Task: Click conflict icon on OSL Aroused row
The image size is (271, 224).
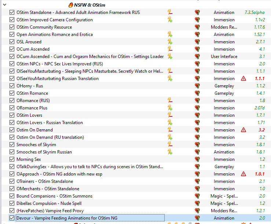Action: click(170, 41)
